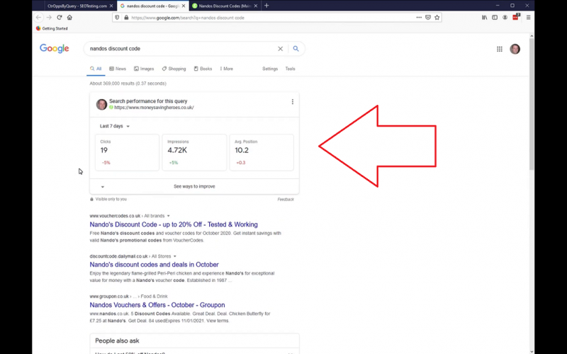Viewport: 567px width, 354px height.
Task: Switch to the Nandos Discount Codes tab
Action: point(225,6)
